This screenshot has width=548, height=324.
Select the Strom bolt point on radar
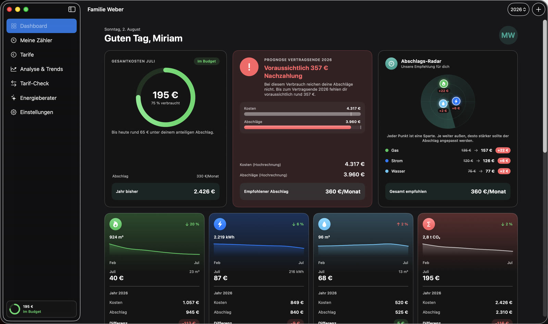456,101
